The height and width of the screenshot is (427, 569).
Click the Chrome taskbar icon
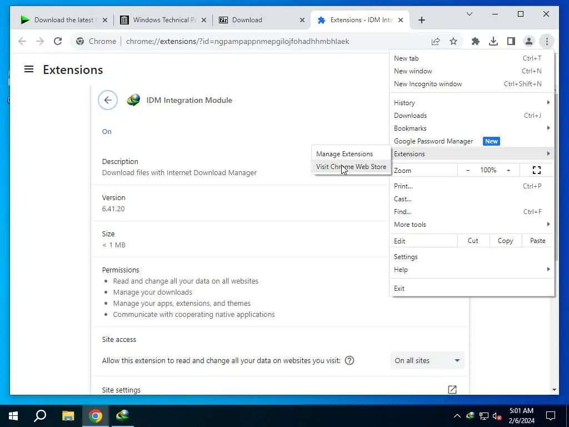tap(96, 416)
